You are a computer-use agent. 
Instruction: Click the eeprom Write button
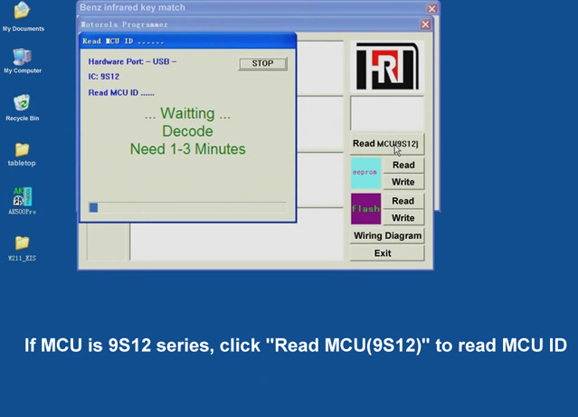(x=403, y=182)
